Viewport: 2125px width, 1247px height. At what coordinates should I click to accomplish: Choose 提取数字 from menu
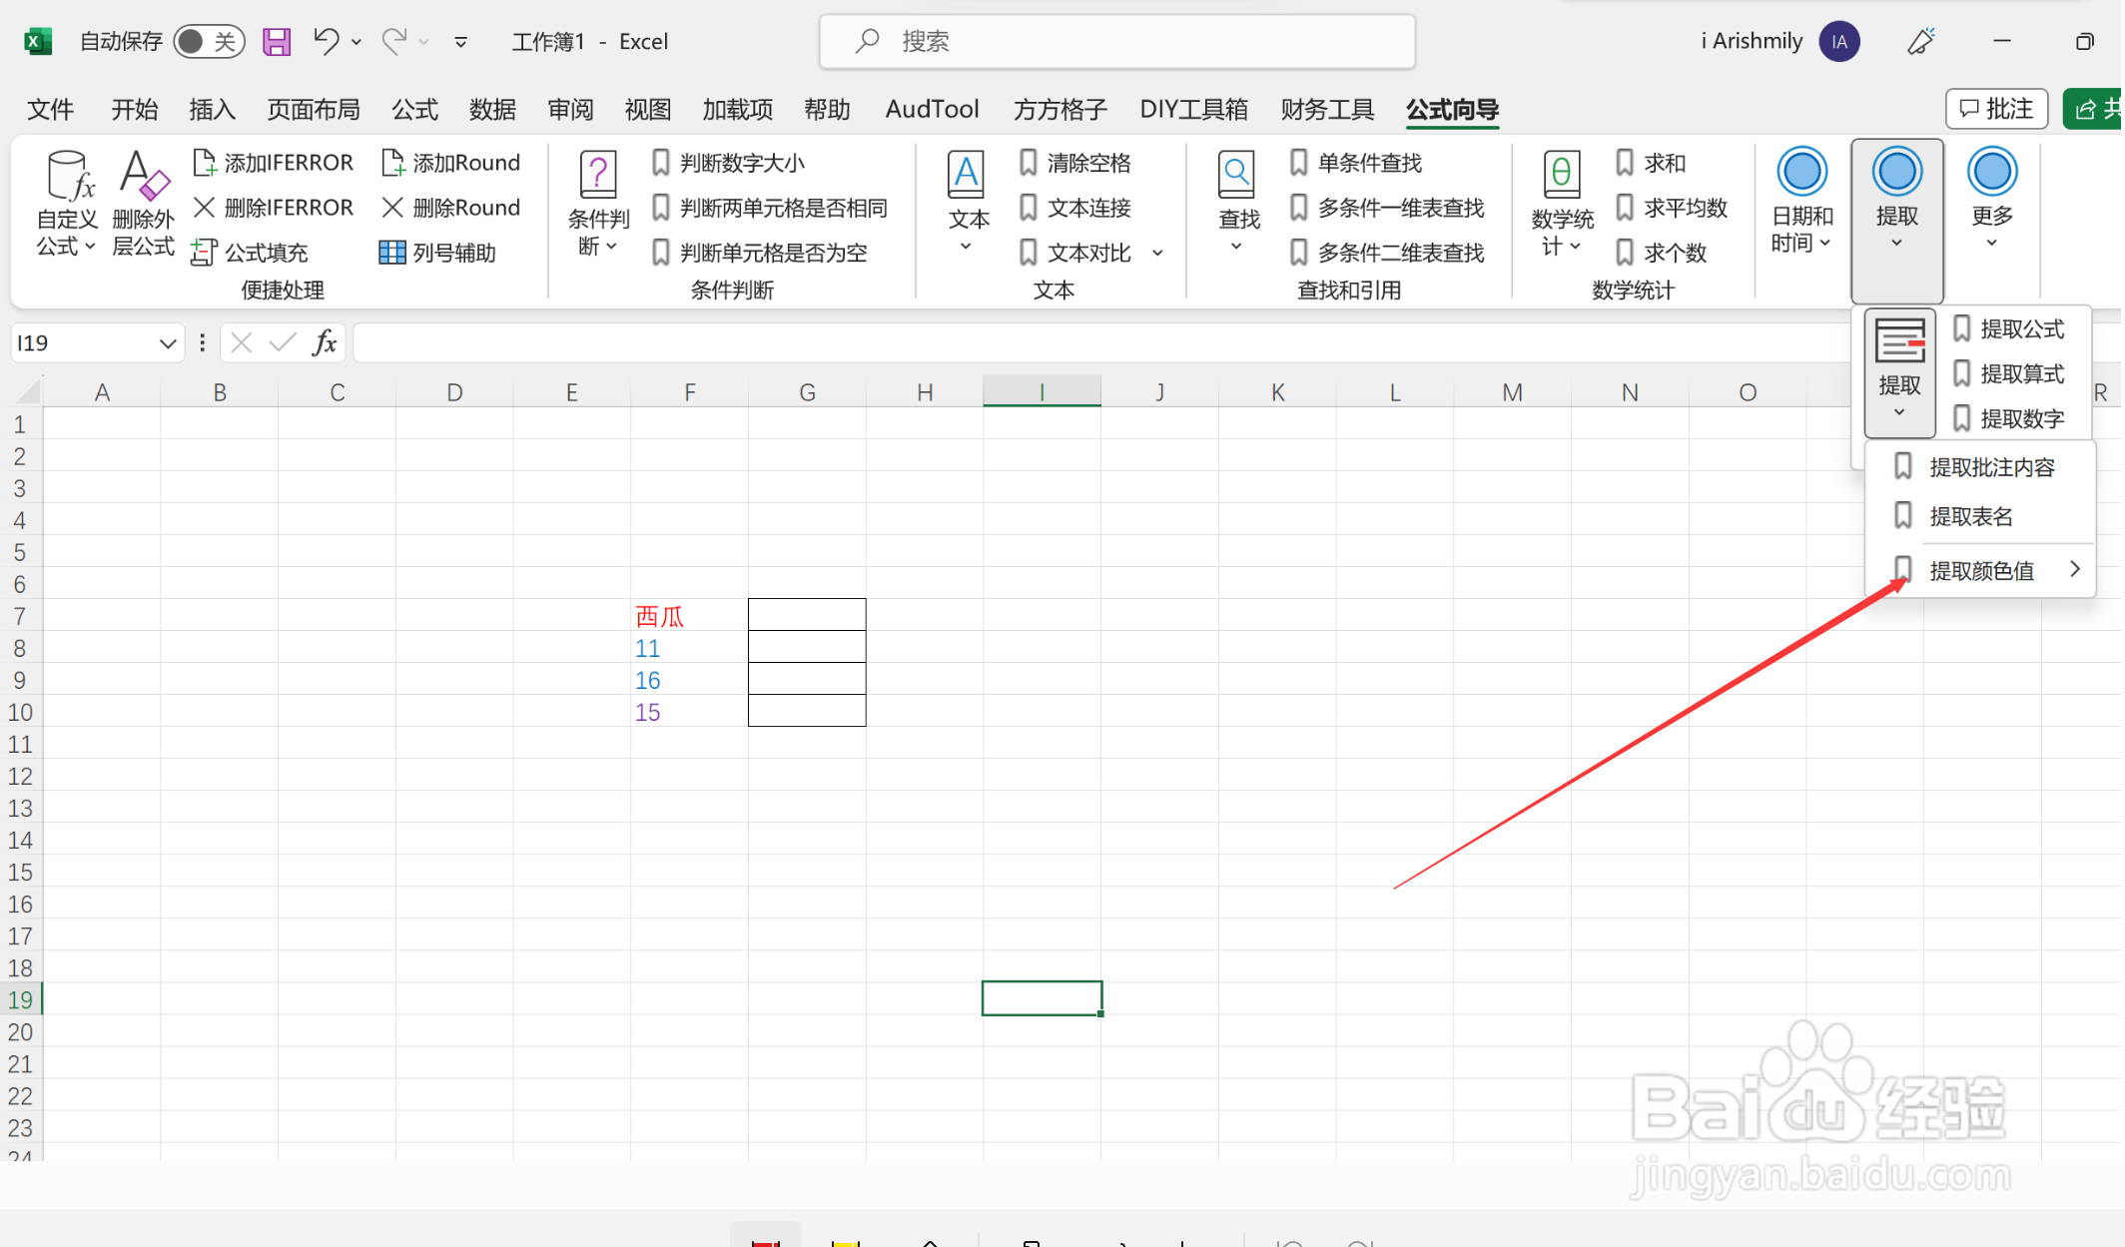pyautogui.click(x=2008, y=418)
